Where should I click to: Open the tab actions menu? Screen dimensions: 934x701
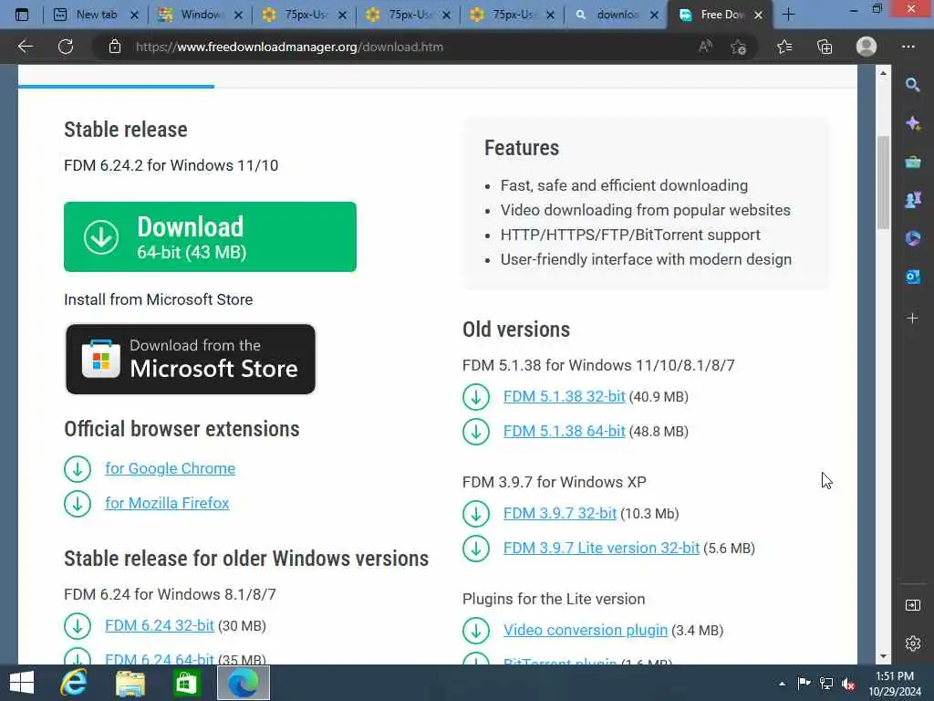click(22, 15)
